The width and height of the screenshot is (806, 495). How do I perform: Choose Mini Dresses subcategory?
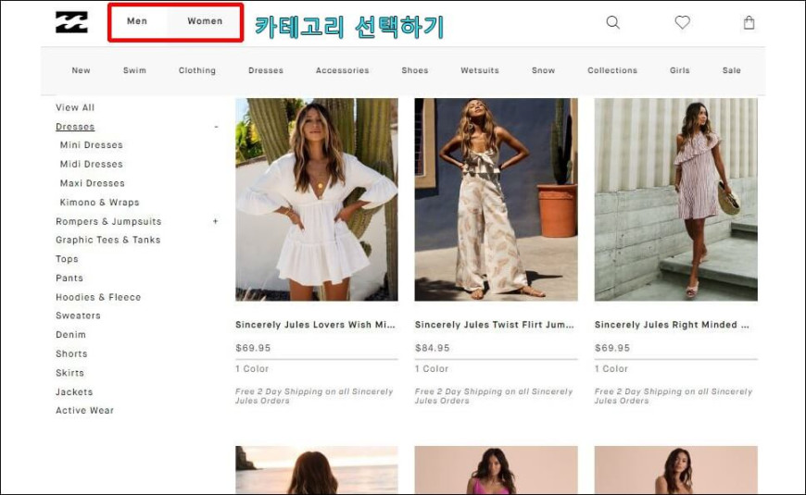point(92,145)
